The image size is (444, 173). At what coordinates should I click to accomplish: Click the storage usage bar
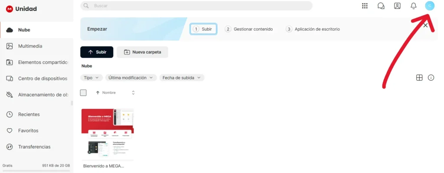(36, 171)
